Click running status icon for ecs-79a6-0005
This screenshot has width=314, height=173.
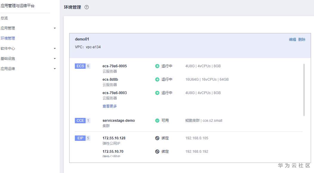pos(157,66)
